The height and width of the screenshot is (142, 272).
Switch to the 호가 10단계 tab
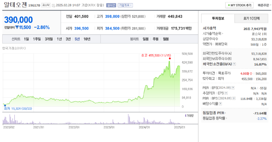click(x=251, y=18)
